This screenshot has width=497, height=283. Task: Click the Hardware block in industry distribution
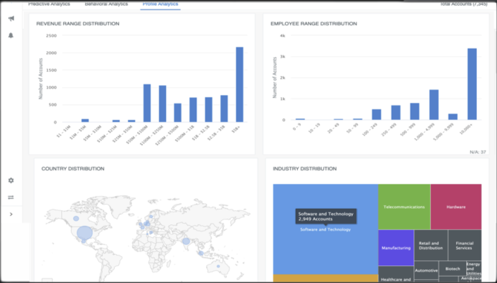[x=456, y=207]
